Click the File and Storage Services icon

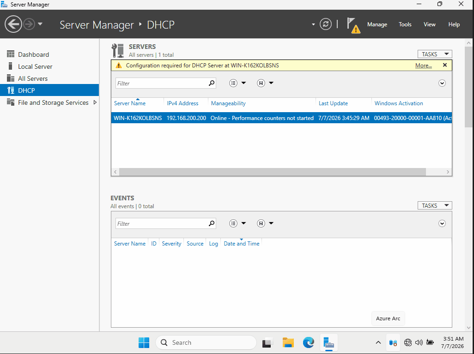click(11, 102)
